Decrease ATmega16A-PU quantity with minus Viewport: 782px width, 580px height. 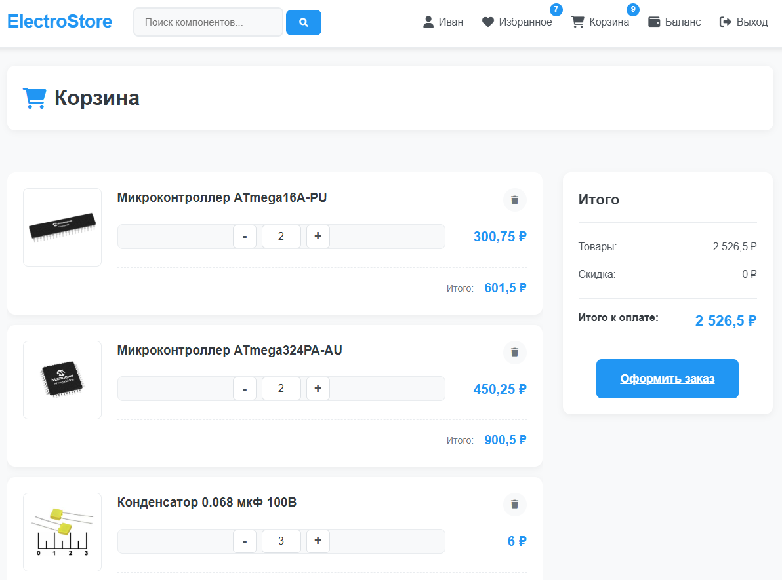(x=244, y=236)
